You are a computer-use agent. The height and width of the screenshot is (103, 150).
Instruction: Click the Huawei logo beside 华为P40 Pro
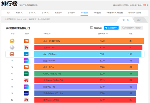click(26, 47)
